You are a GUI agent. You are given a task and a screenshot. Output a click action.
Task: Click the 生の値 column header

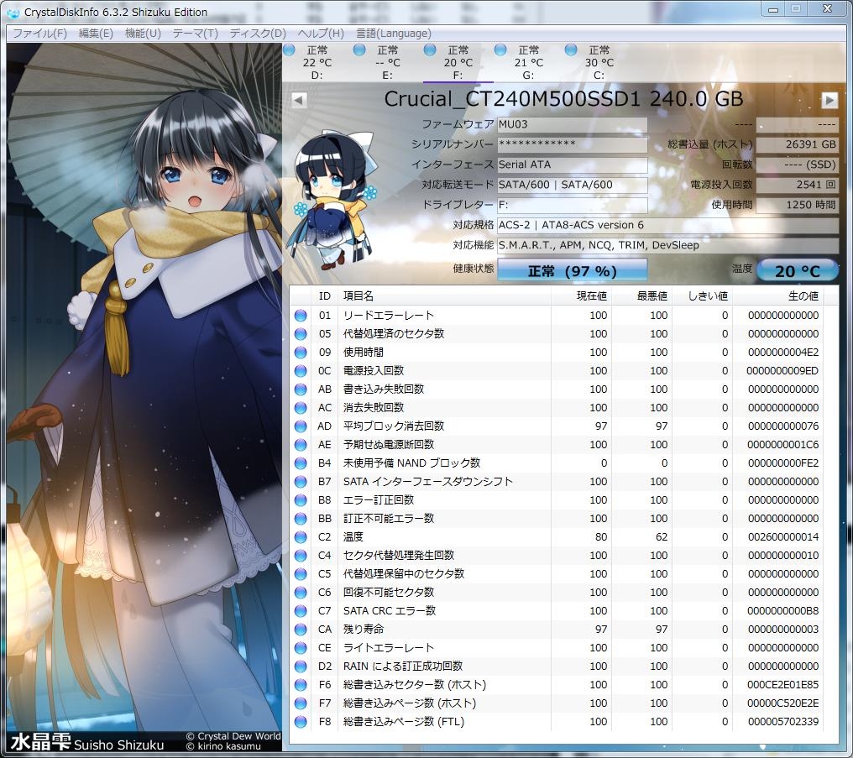click(778, 295)
